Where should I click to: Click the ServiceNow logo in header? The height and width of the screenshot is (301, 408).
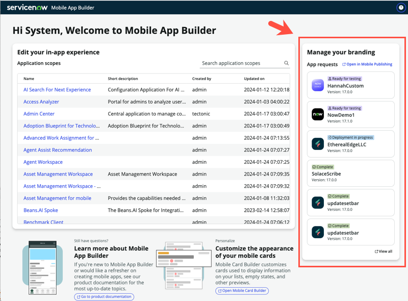click(27, 8)
